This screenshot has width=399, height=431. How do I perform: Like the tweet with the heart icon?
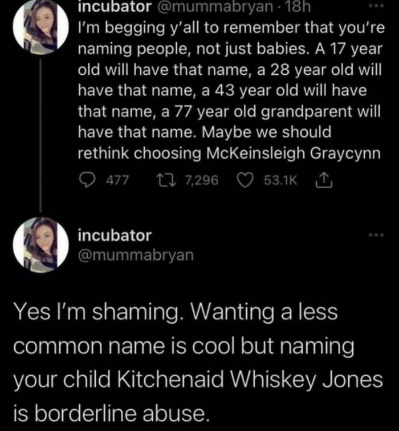[x=246, y=182]
